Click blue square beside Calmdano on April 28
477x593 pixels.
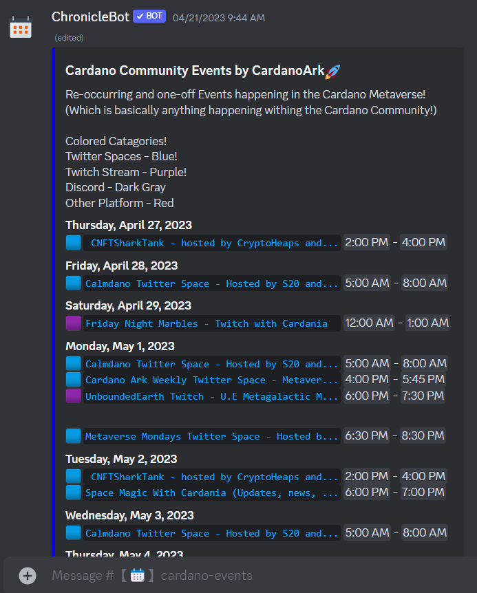point(74,283)
